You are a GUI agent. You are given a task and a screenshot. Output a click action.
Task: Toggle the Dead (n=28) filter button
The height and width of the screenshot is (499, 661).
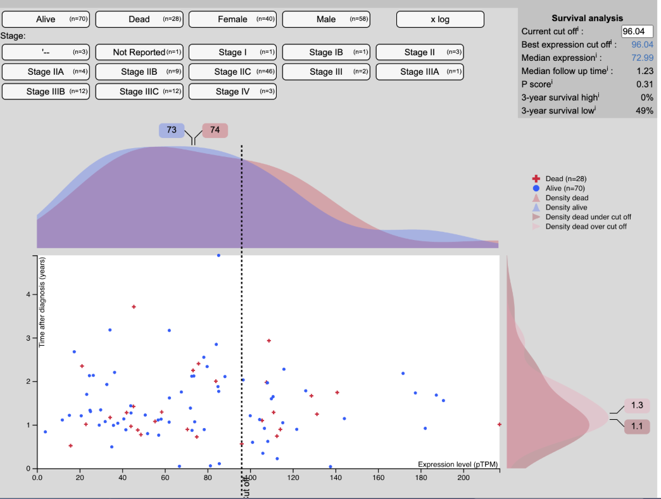(139, 20)
